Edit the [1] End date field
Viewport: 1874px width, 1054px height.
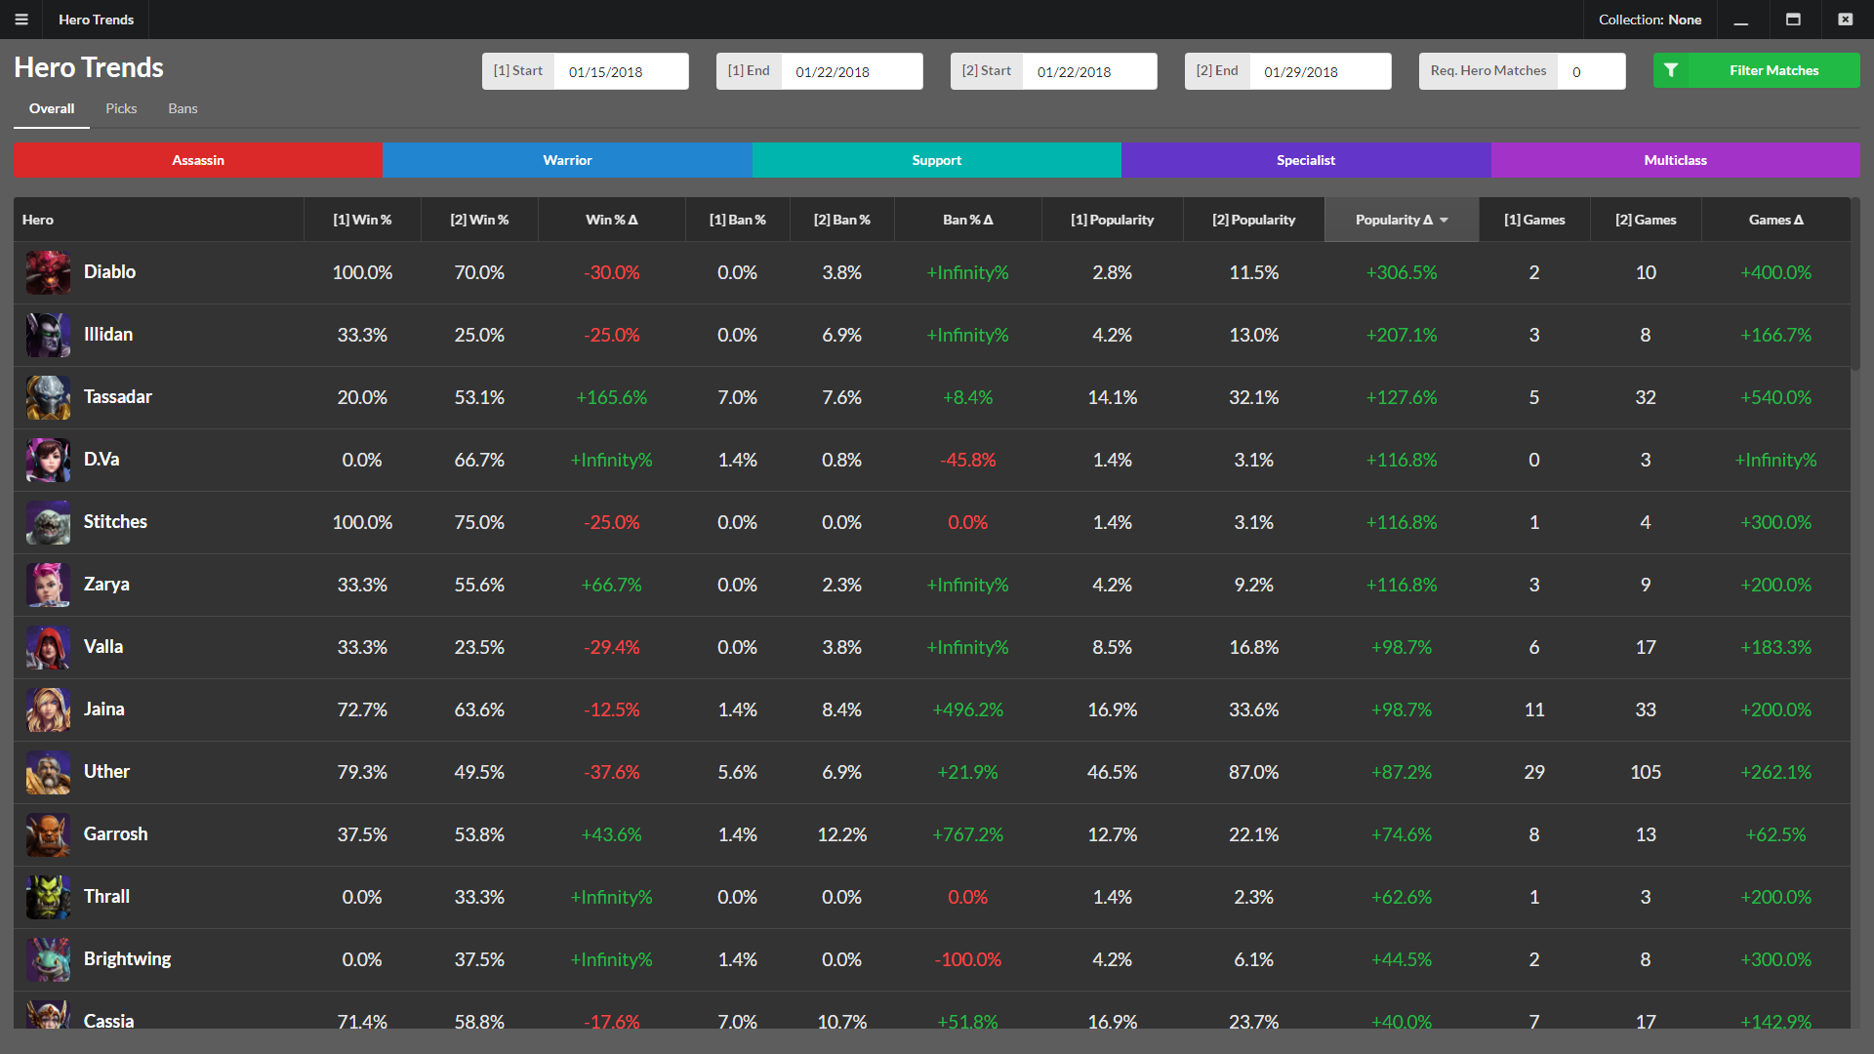click(851, 71)
